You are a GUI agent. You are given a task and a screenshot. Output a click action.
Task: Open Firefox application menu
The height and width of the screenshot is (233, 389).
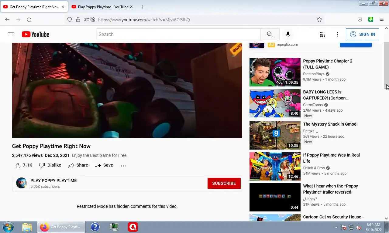382,19
